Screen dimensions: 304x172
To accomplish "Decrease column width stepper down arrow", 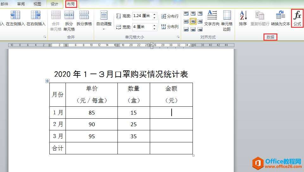I will coord(154,29).
